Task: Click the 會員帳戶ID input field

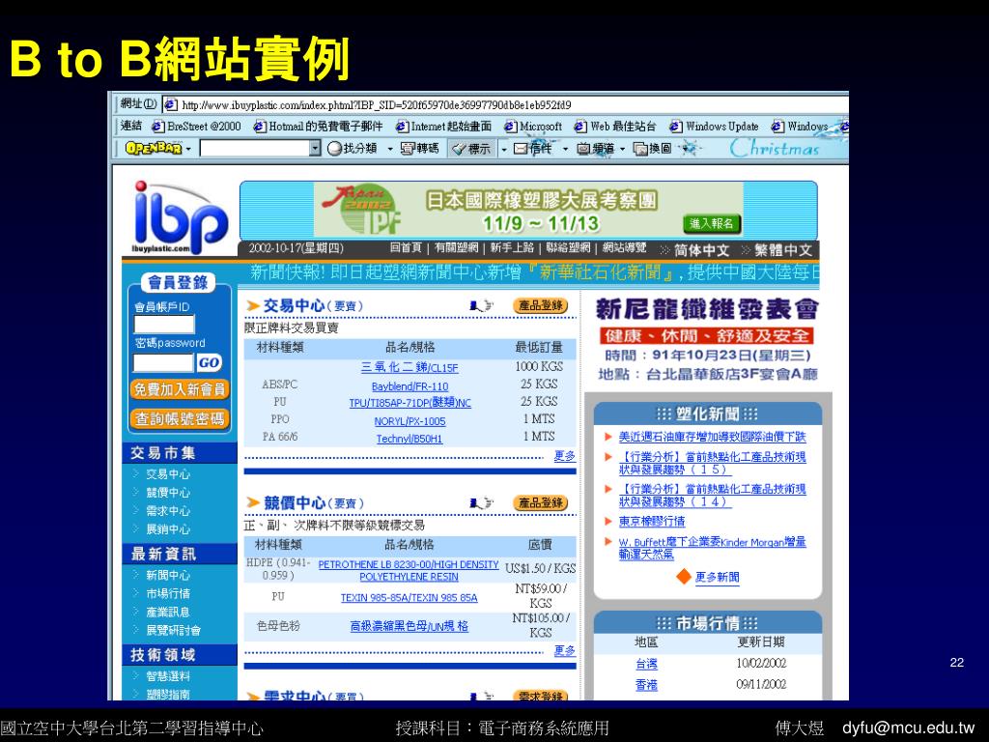Action: click(x=164, y=325)
